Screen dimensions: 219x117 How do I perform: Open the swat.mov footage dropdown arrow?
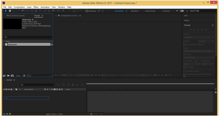33,20
